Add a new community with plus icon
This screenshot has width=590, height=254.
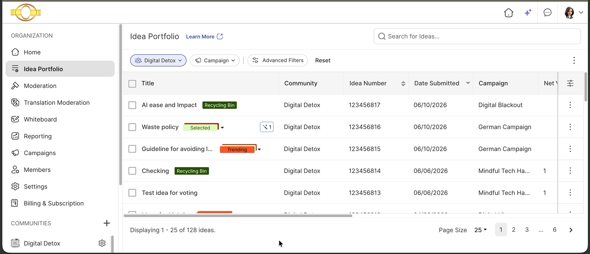point(107,223)
